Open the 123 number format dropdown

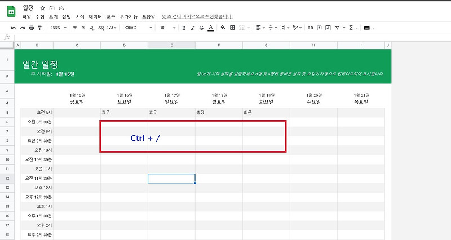[x=111, y=28]
